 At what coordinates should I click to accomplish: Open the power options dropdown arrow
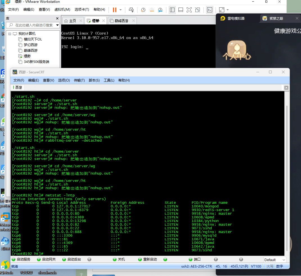(121, 10)
